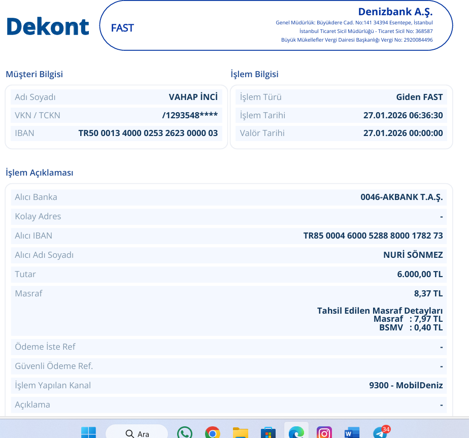Click the Müşteri Bilgisi section heading
Screen dimensions: 469x438
[35, 74]
